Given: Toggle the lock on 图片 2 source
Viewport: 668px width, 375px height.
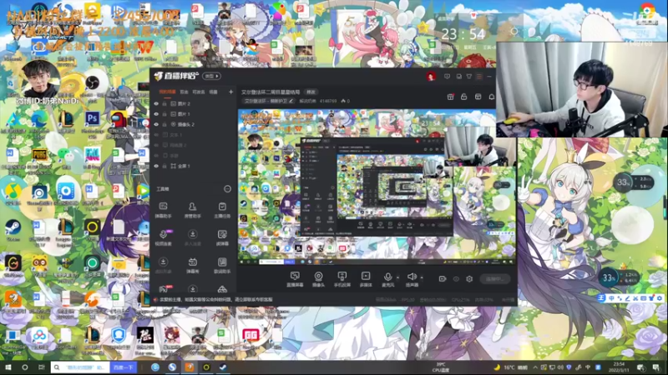Looking at the screenshot, I should click(x=164, y=103).
